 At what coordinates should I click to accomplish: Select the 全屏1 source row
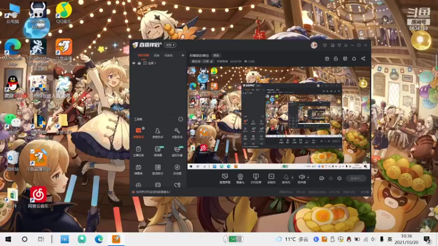pyautogui.click(x=158, y=63)
